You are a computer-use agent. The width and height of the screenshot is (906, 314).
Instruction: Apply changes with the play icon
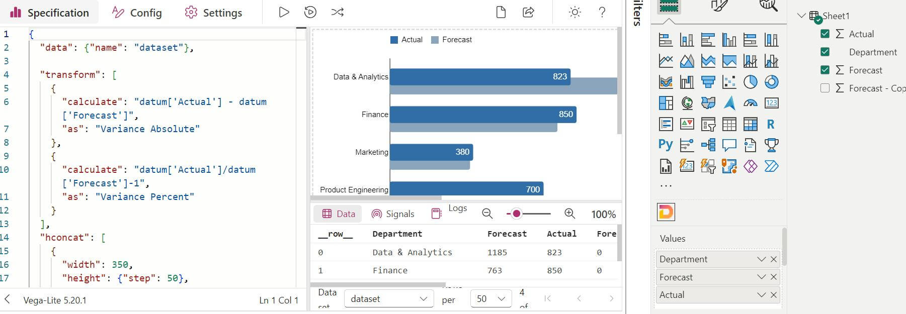click(284, 12)
